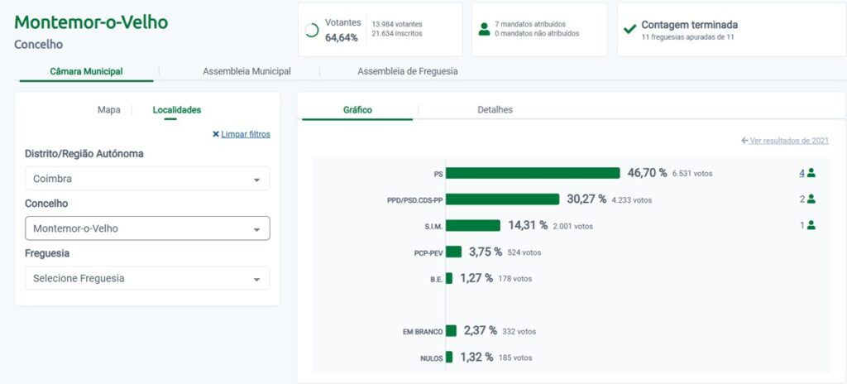Image resolution: width=847 pixels, height=384 pixels.
Task: Click the PS mandates number 4 link
Action: coord(802,173)
